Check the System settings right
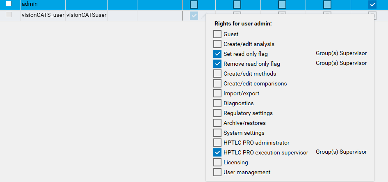This screenshot has width=388, height=182. tap(217, 133)
